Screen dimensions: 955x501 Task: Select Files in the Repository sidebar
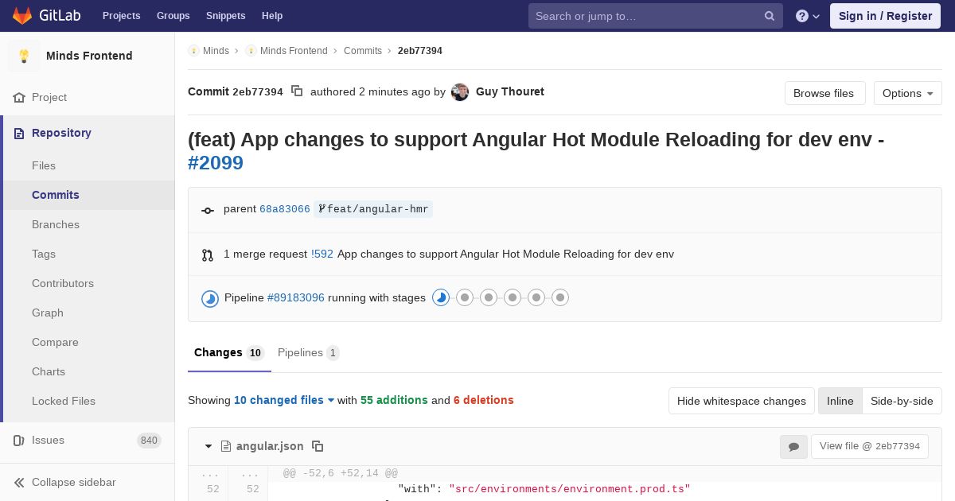tap(44, 166)
